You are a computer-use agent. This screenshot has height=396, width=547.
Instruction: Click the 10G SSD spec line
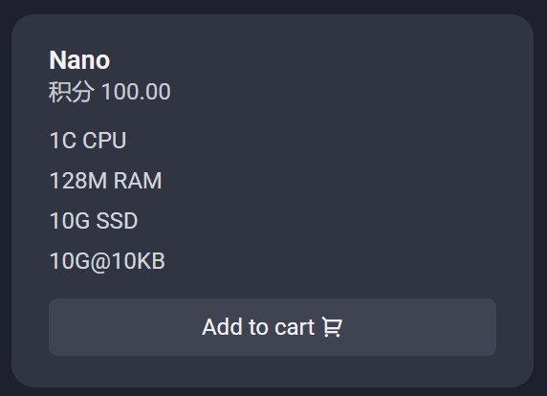pos(94,221)
